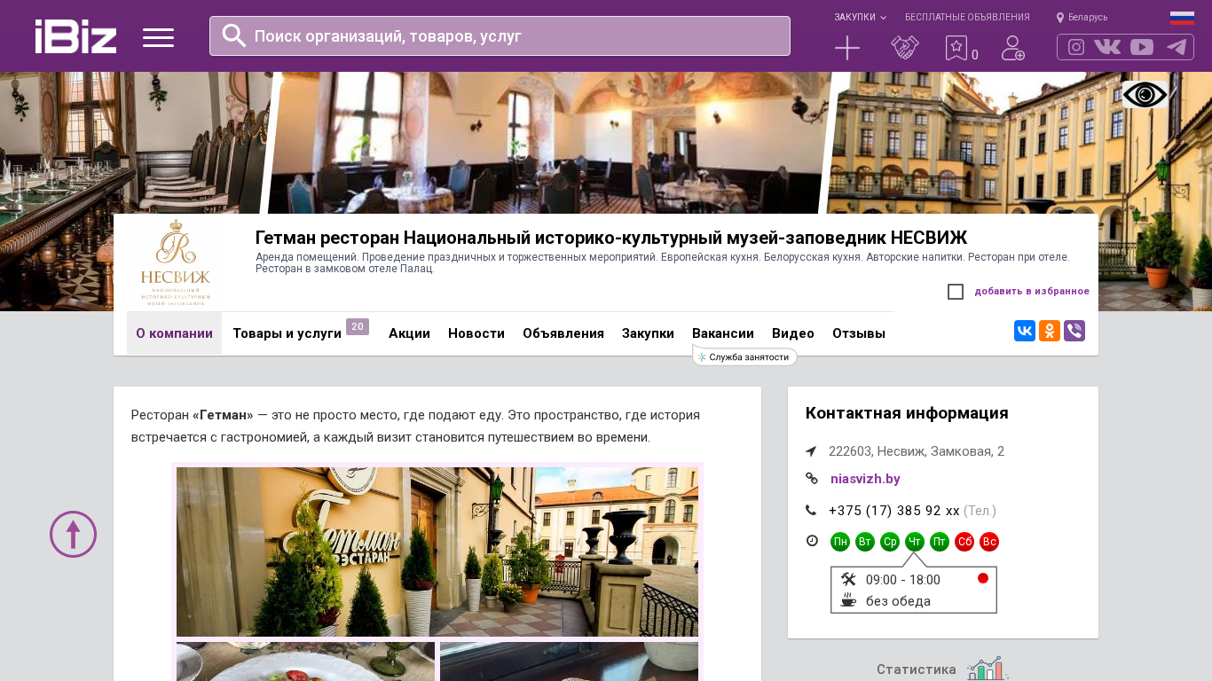This screenshot has width=1212, height=681.
Task: Open the 'Служба занятости' badge
Action: pos(744,356)
